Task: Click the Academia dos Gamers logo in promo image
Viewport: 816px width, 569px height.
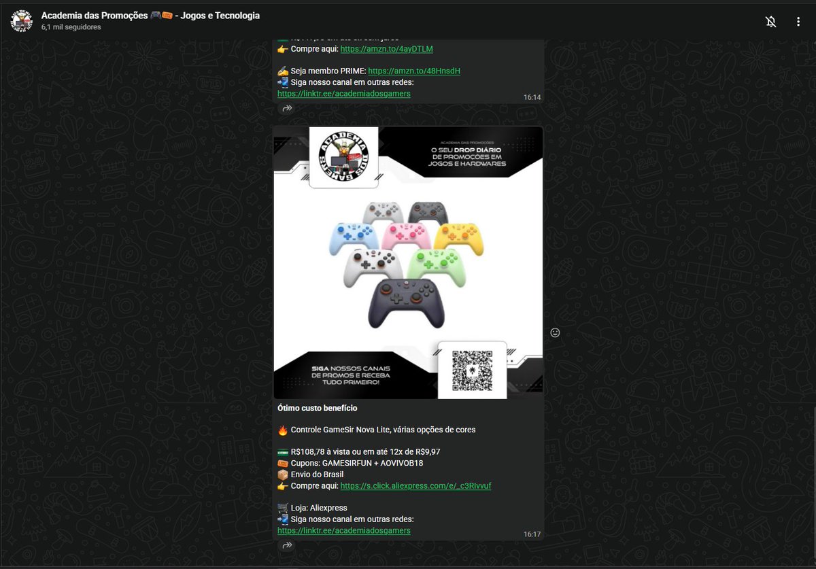Action: [343, 158]
